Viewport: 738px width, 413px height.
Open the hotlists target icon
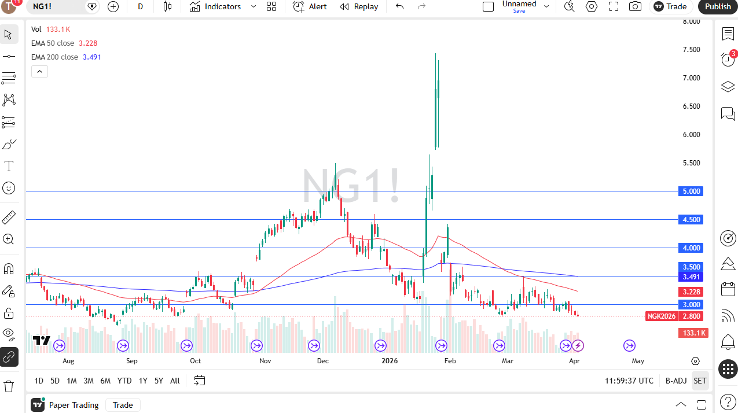pos(728,238)
